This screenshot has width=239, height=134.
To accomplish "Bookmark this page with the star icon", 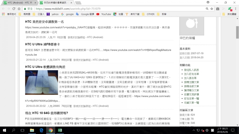I will (x=212, y=9).
